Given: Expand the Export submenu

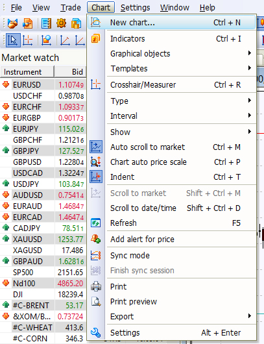Looking at the screenshot, I should [173, 316].
